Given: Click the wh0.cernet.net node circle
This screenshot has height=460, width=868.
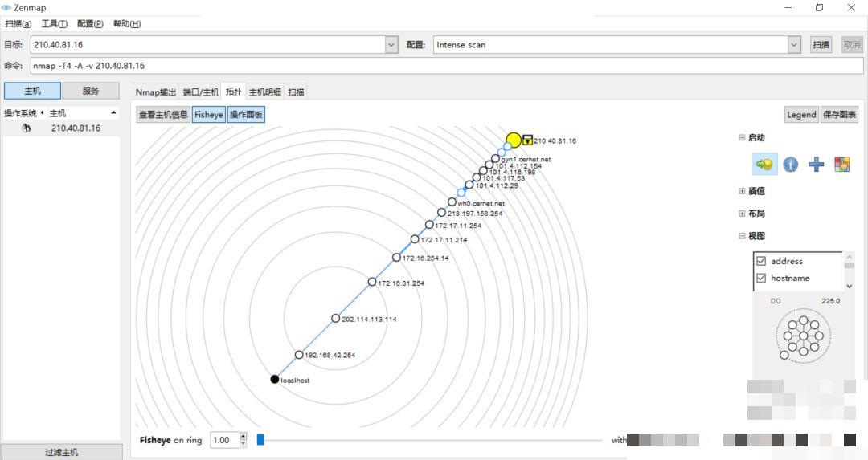Looking at the screenshot, I should pos(452,202).
